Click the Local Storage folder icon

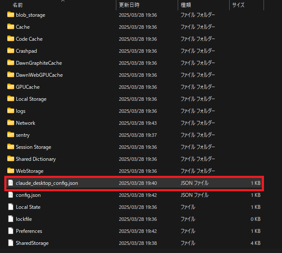point(11,99)
